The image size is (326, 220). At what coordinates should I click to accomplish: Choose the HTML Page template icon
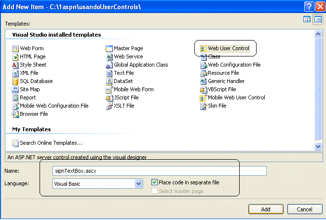(15, 57)
